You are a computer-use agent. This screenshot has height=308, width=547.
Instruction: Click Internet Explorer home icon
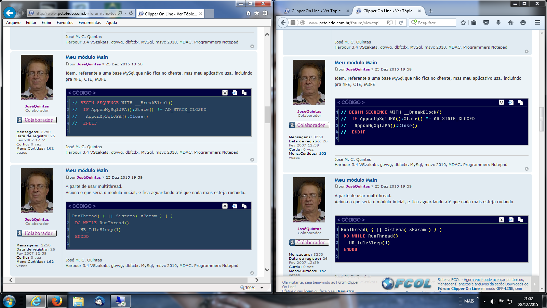coord(249,13)
